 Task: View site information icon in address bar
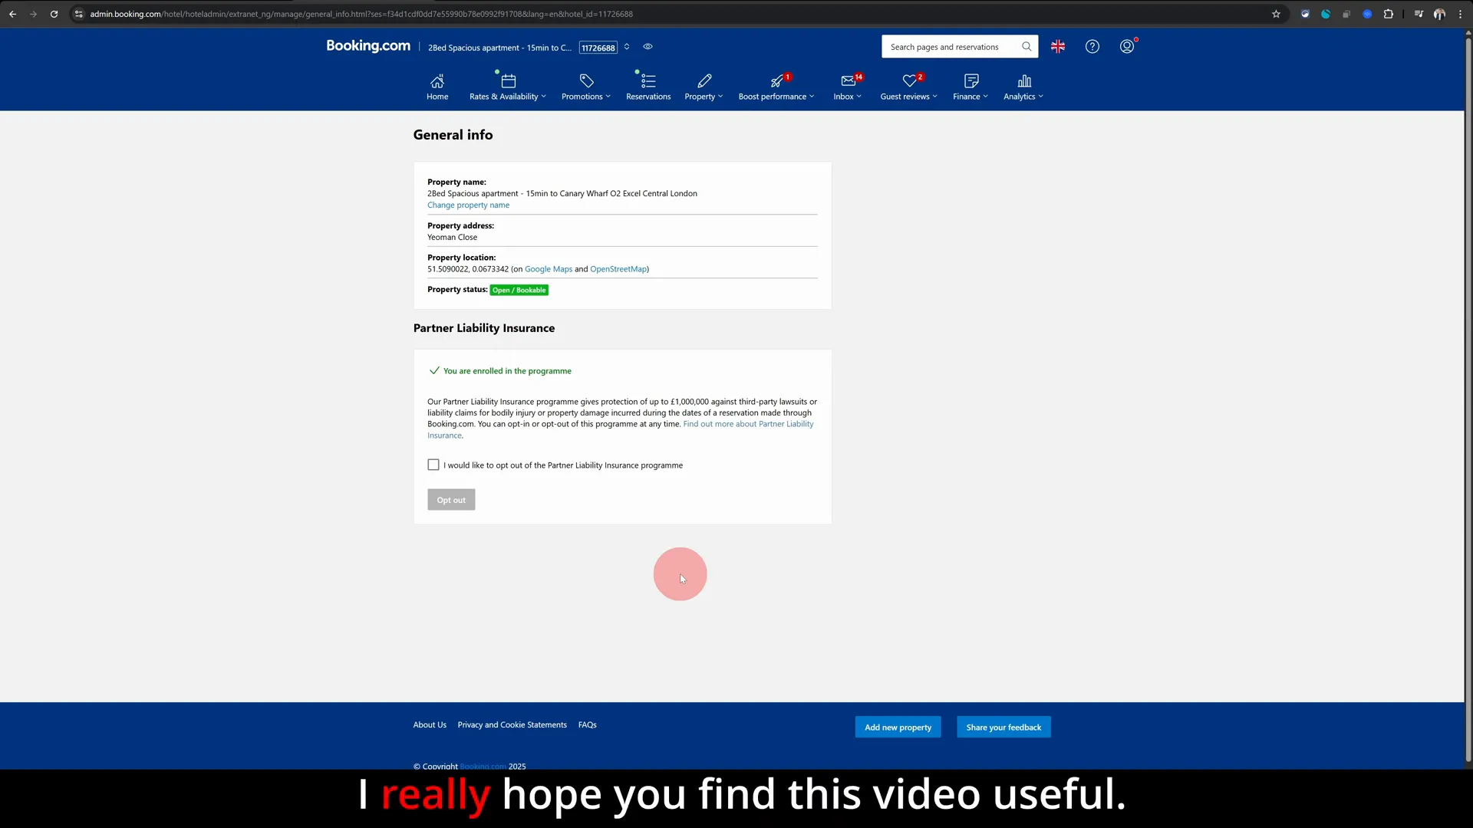point(78,14)
